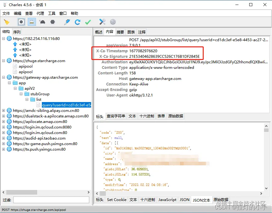Expand the audid-api.taobao.com node

(x=3, y=138)
